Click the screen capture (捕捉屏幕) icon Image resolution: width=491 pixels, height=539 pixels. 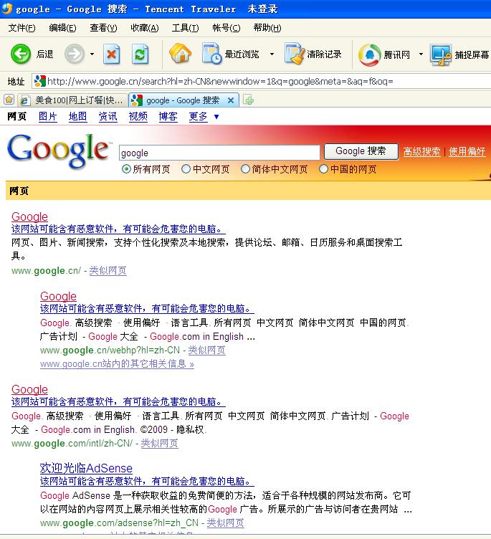(x=441, y=54)
